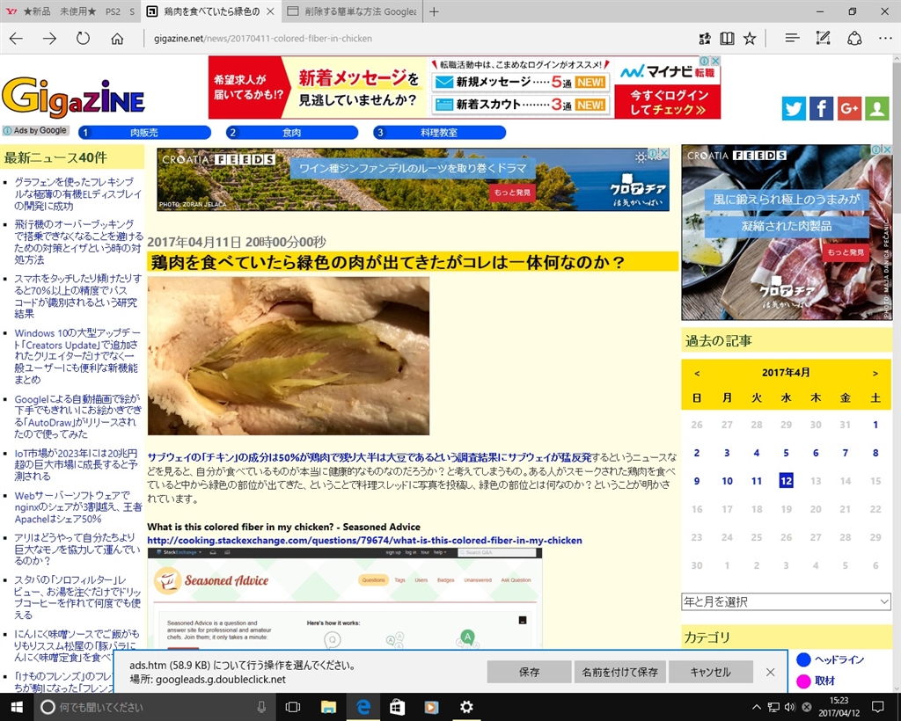
Task: Open the browser home page icon
Action: 117,39
